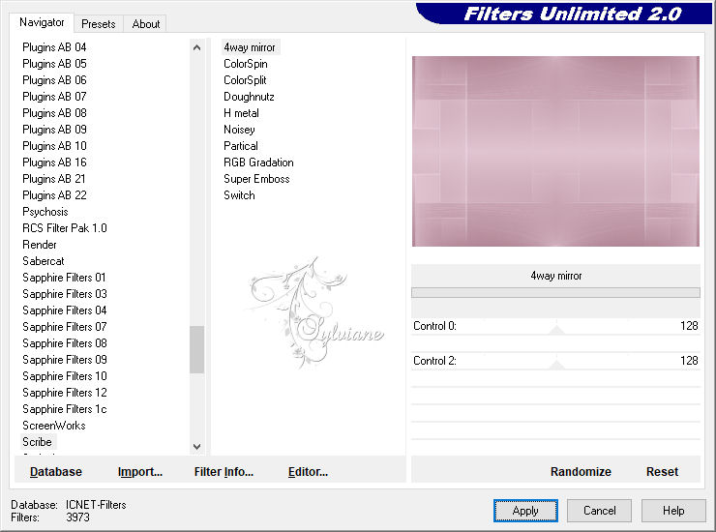The height and width of the screenshot is (532, 716).
Task: Select Sapphire Filters 09
Action: click(x=65, y=360)
